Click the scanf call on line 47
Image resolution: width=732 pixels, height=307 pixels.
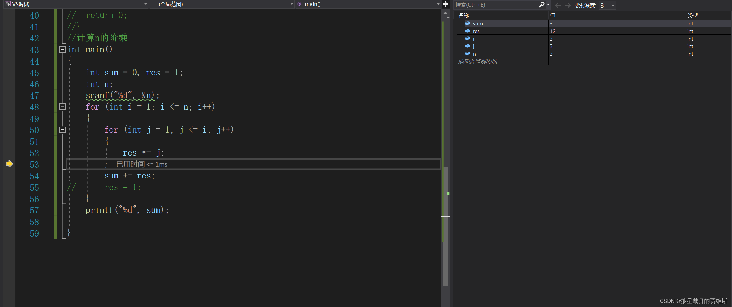pyautogui.click(x=122, y=95)
